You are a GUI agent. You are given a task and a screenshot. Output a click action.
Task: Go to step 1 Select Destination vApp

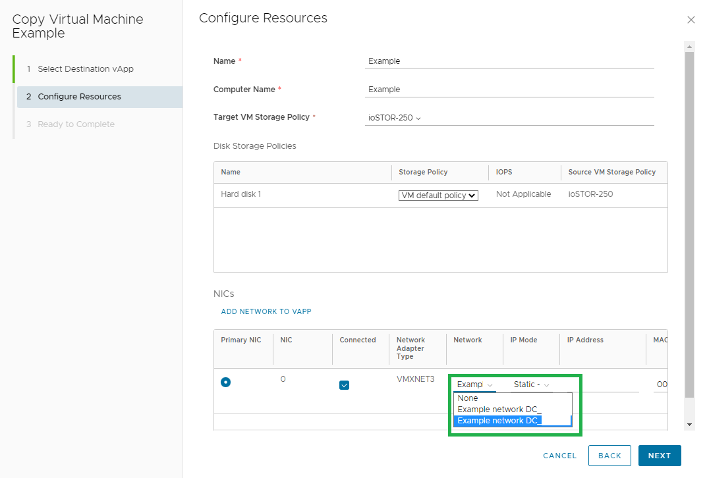click(x=86, y=69)
